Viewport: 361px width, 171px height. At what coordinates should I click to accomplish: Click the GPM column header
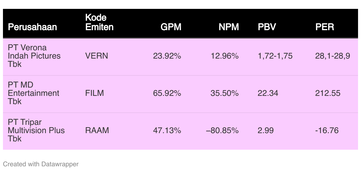tap(171, 27)
